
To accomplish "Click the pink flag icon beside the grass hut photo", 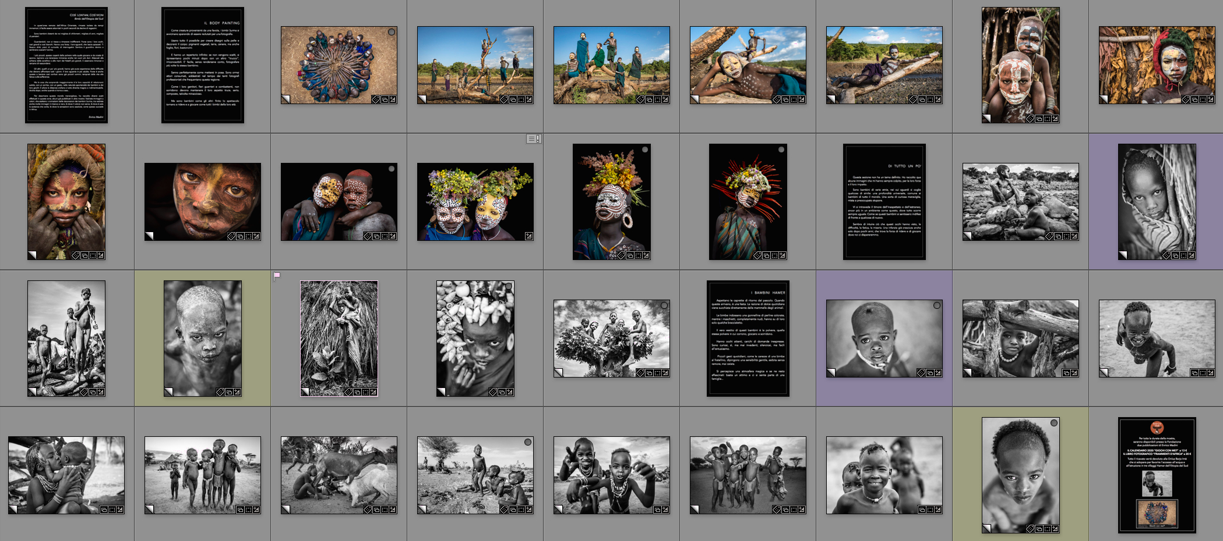I will click(277, 276).
